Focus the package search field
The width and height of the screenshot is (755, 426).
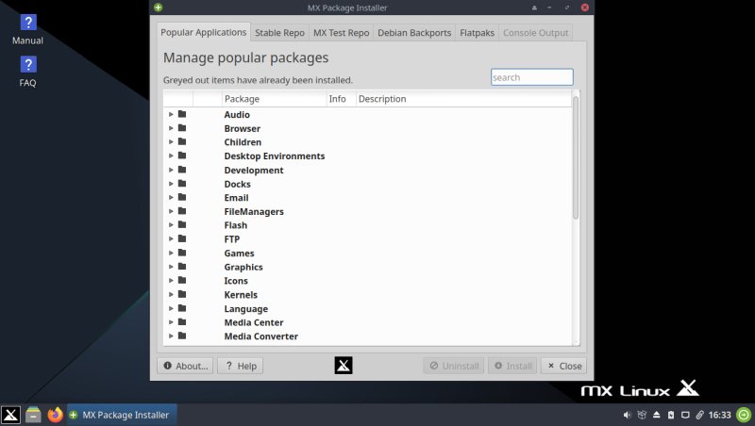[x=532, y=77]
